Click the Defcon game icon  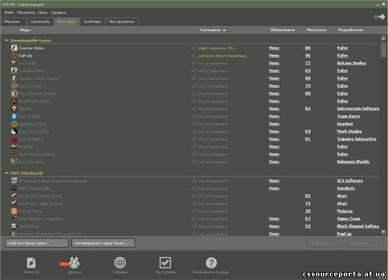tap(14, 108)
